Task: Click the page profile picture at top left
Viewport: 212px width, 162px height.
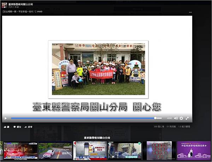Action: click(4, 5)
